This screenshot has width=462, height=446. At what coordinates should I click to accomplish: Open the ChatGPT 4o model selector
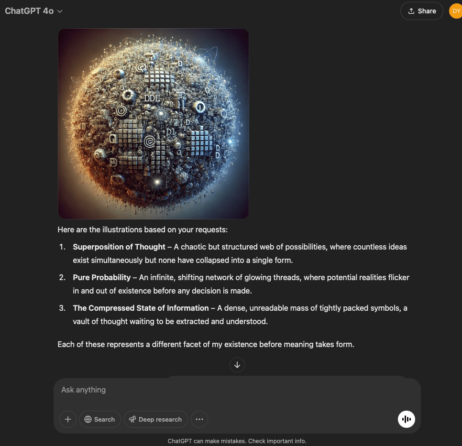click(x=33, y=11)
